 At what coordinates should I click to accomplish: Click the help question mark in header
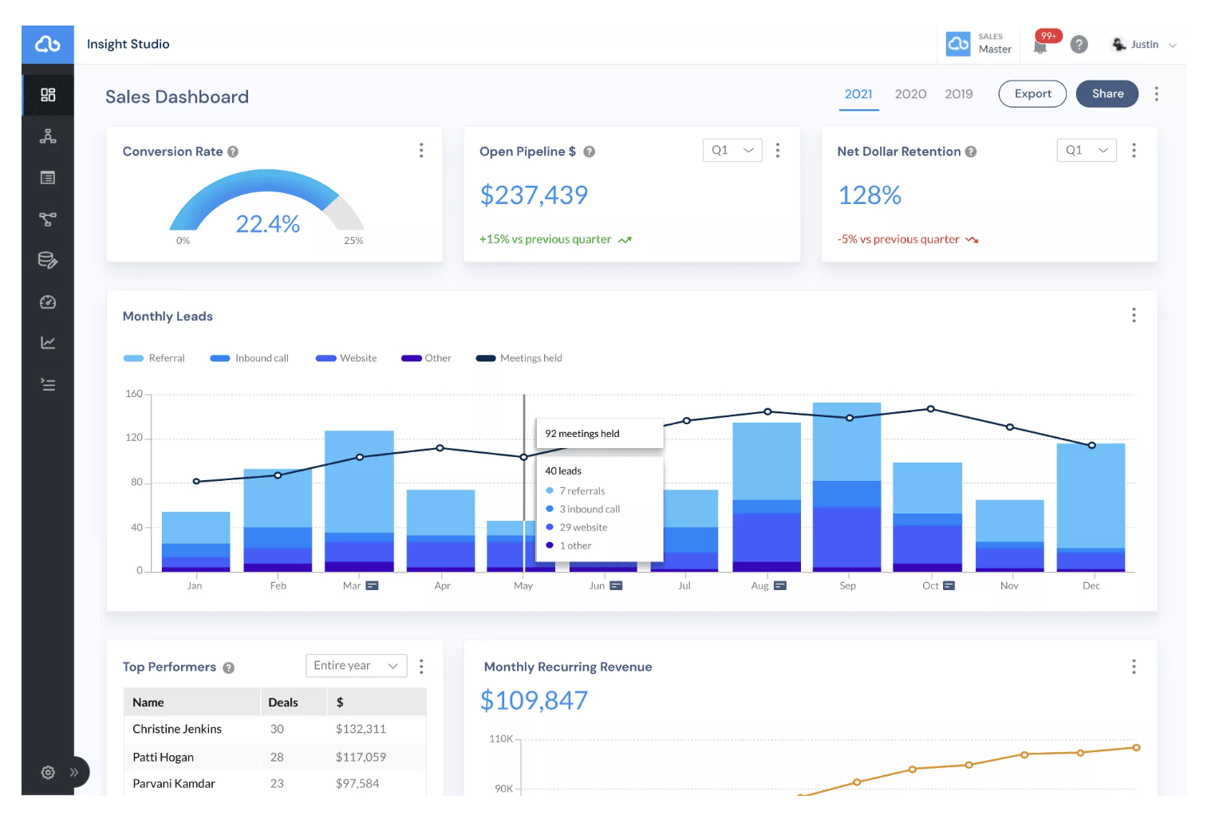click(1079, 45)
